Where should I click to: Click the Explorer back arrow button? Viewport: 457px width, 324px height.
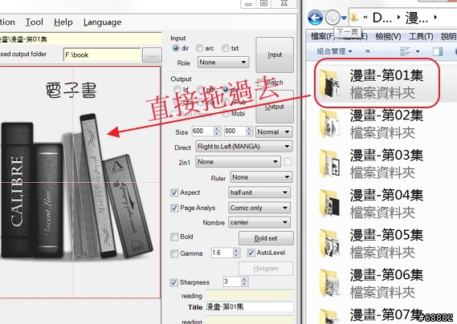tap(316, 18)
